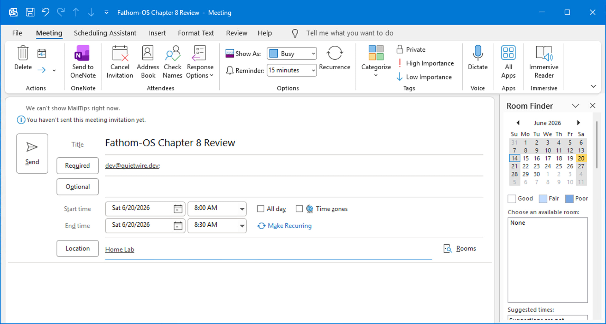Open start date calendar picker
Screen dimensions: 606x324
178,209
